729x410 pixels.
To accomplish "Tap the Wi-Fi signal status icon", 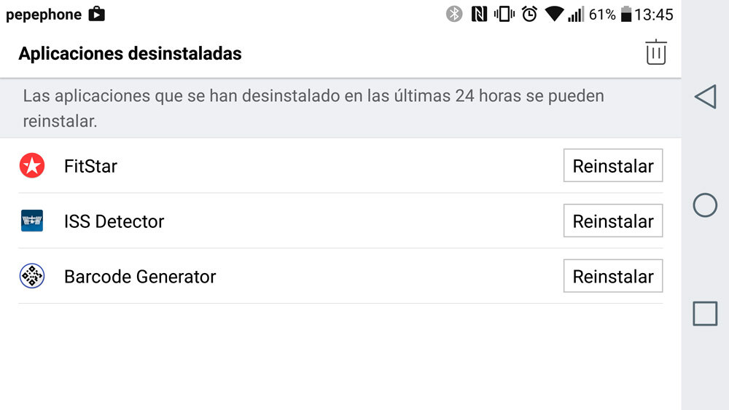I will point(554,14).
